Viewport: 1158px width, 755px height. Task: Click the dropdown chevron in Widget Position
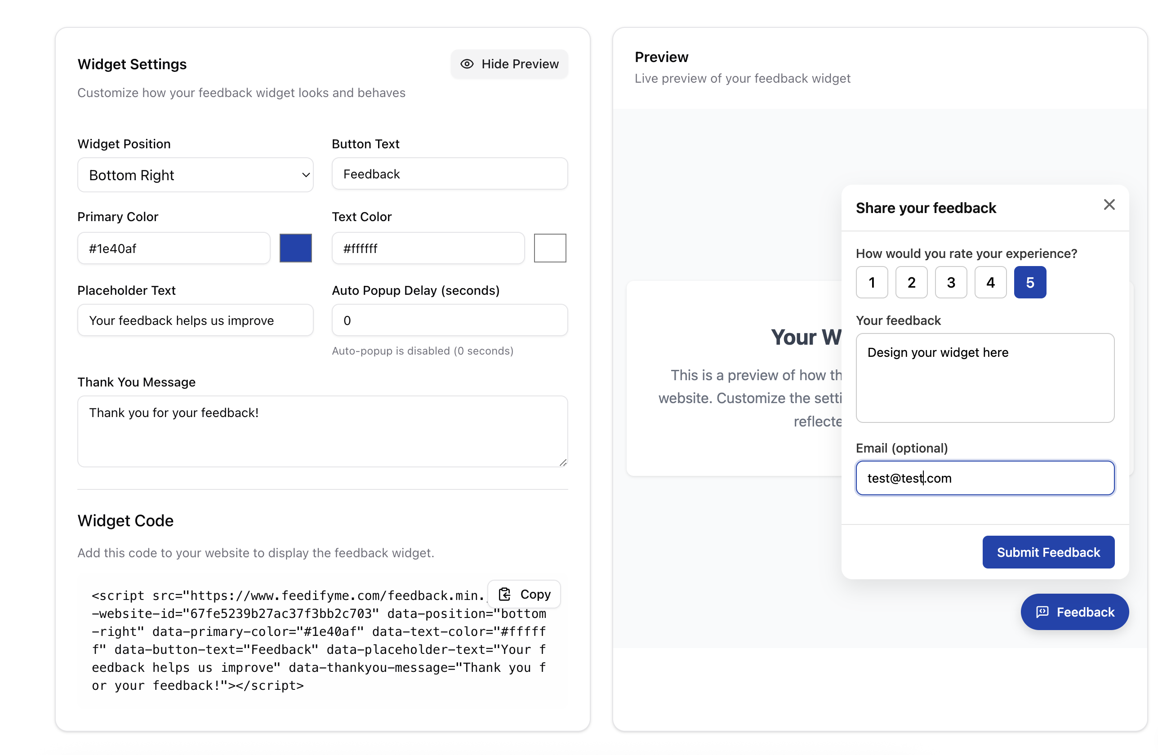point(306,175)
